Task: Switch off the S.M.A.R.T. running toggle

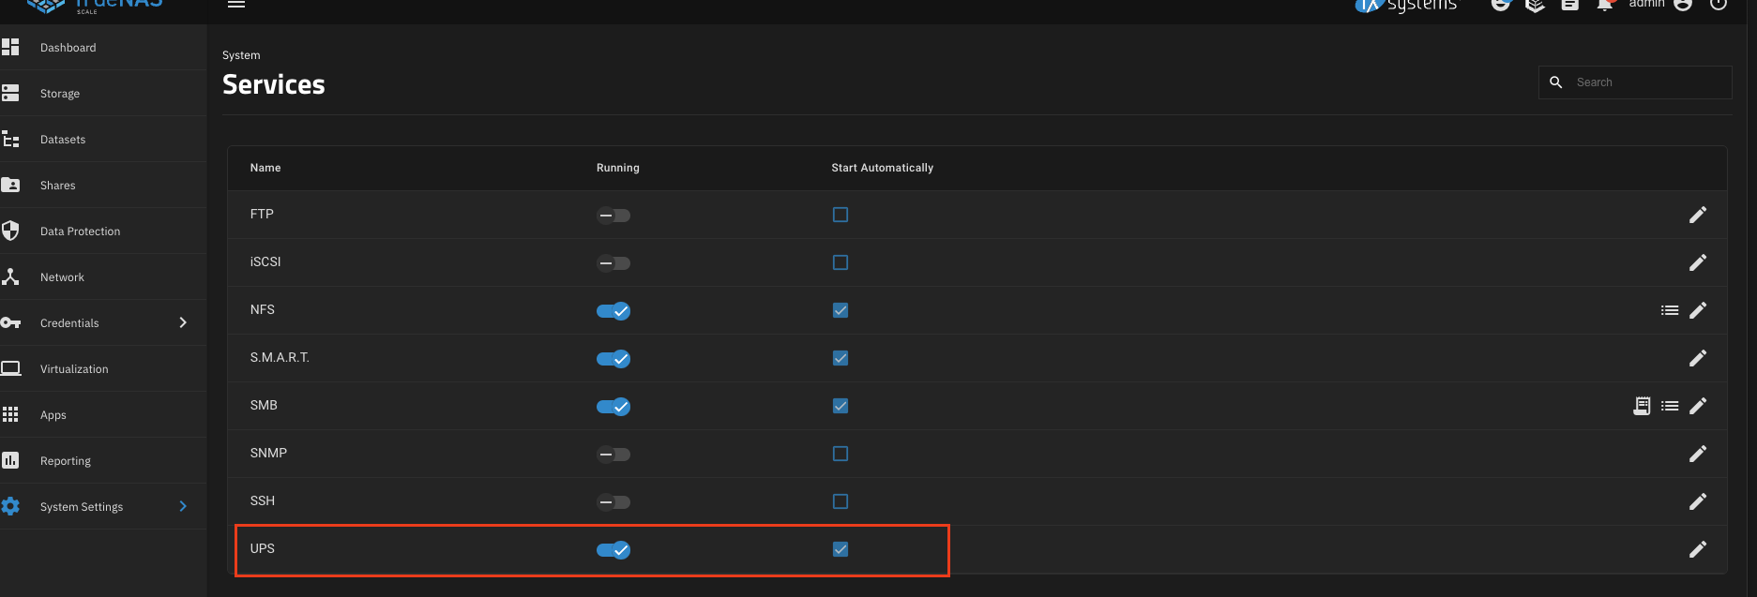Action: click(613, 359)
